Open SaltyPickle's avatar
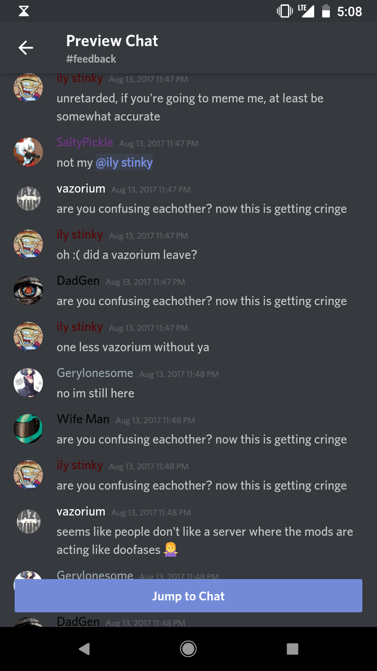 pos(28,152)
